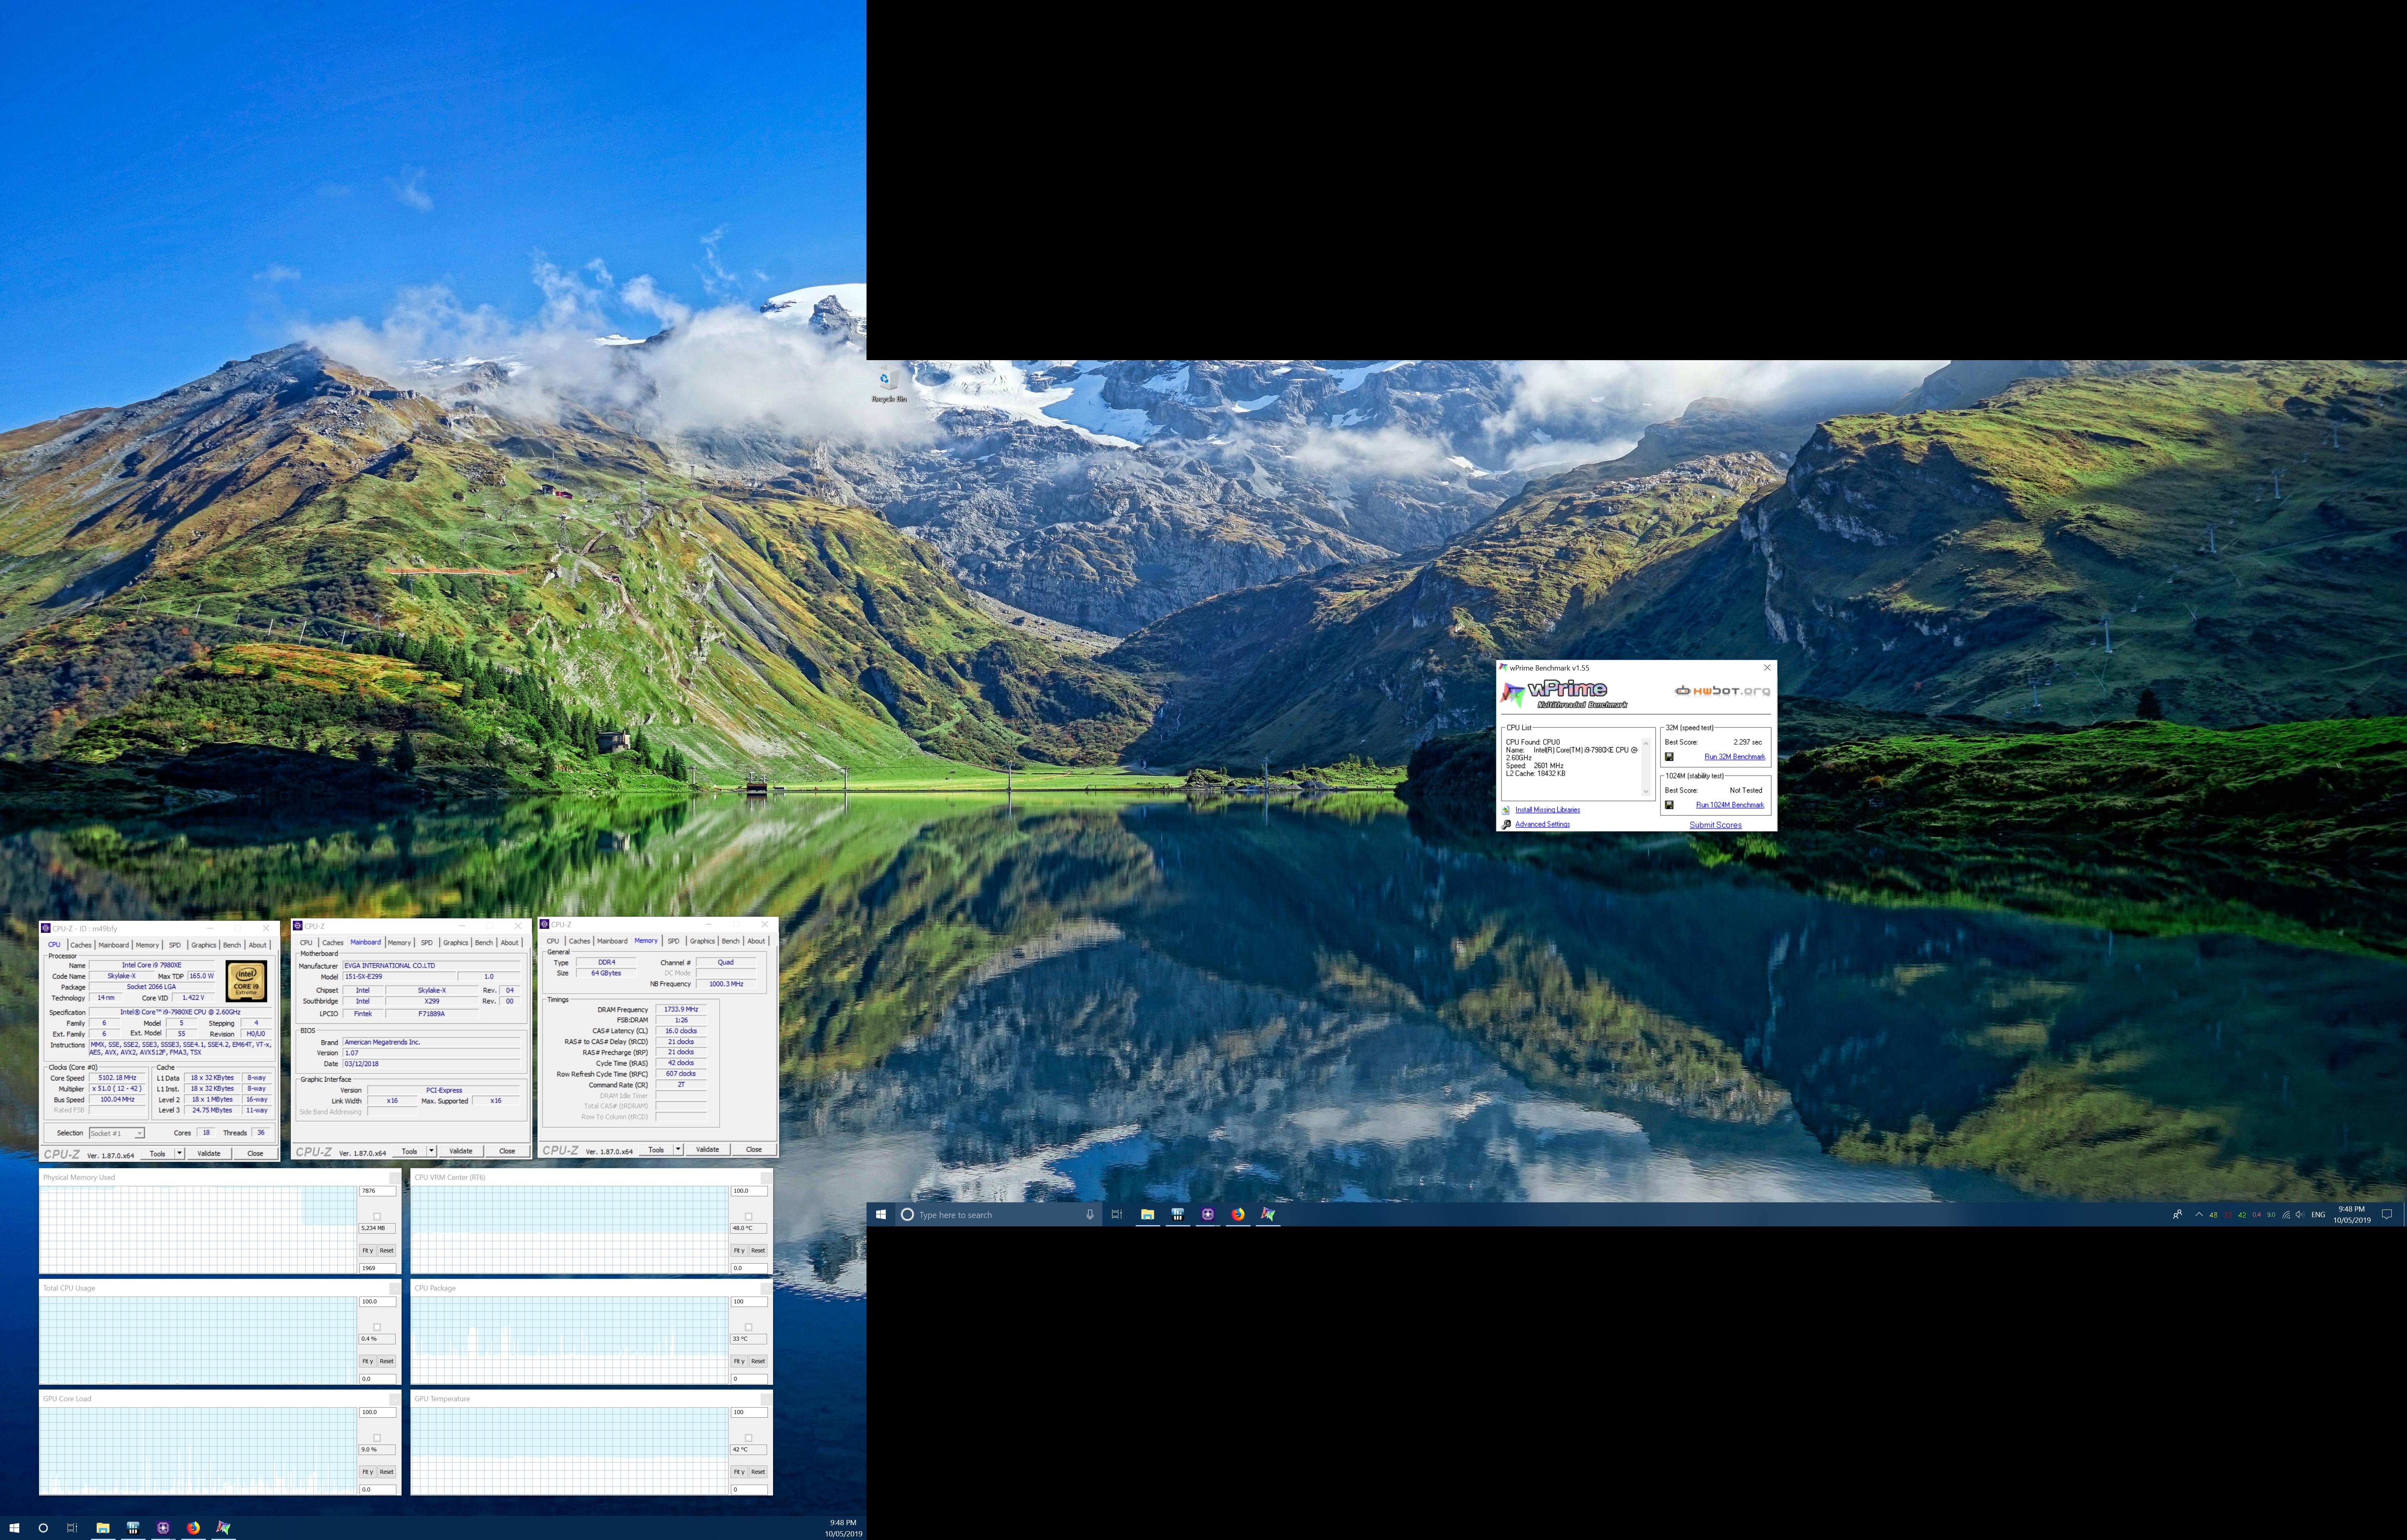Toggle the checkbox in Total CPU Usage graph
Viewport: 2407px width, 1540px height.
click(x=377, y=1328)
